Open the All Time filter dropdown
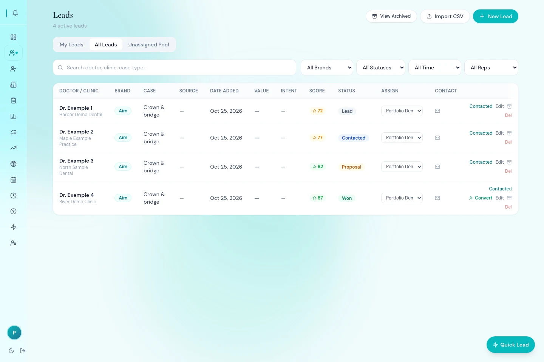The image size is (544, 362). click(x=435, y=67)
